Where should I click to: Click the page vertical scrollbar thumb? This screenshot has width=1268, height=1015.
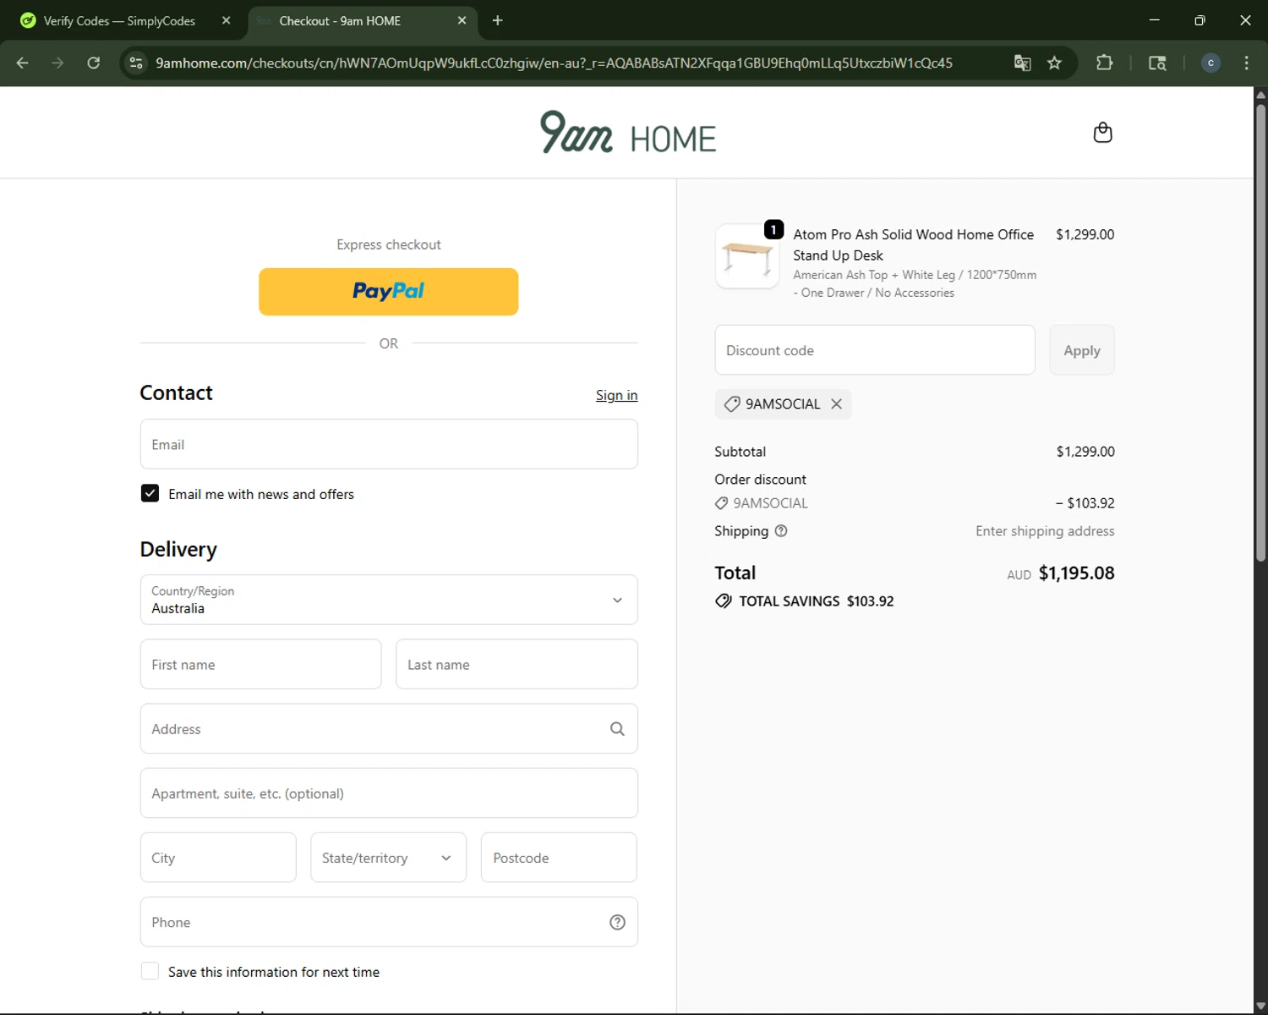[x=1260, y=332]
